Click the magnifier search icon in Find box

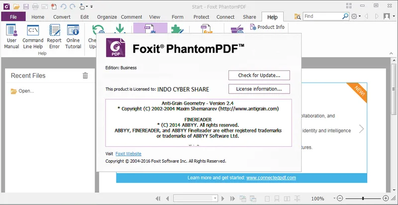click(x=345, y=16)
